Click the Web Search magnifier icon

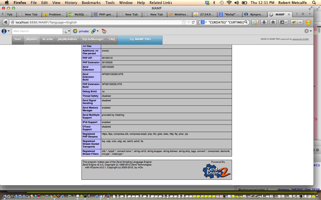(65, 31)
